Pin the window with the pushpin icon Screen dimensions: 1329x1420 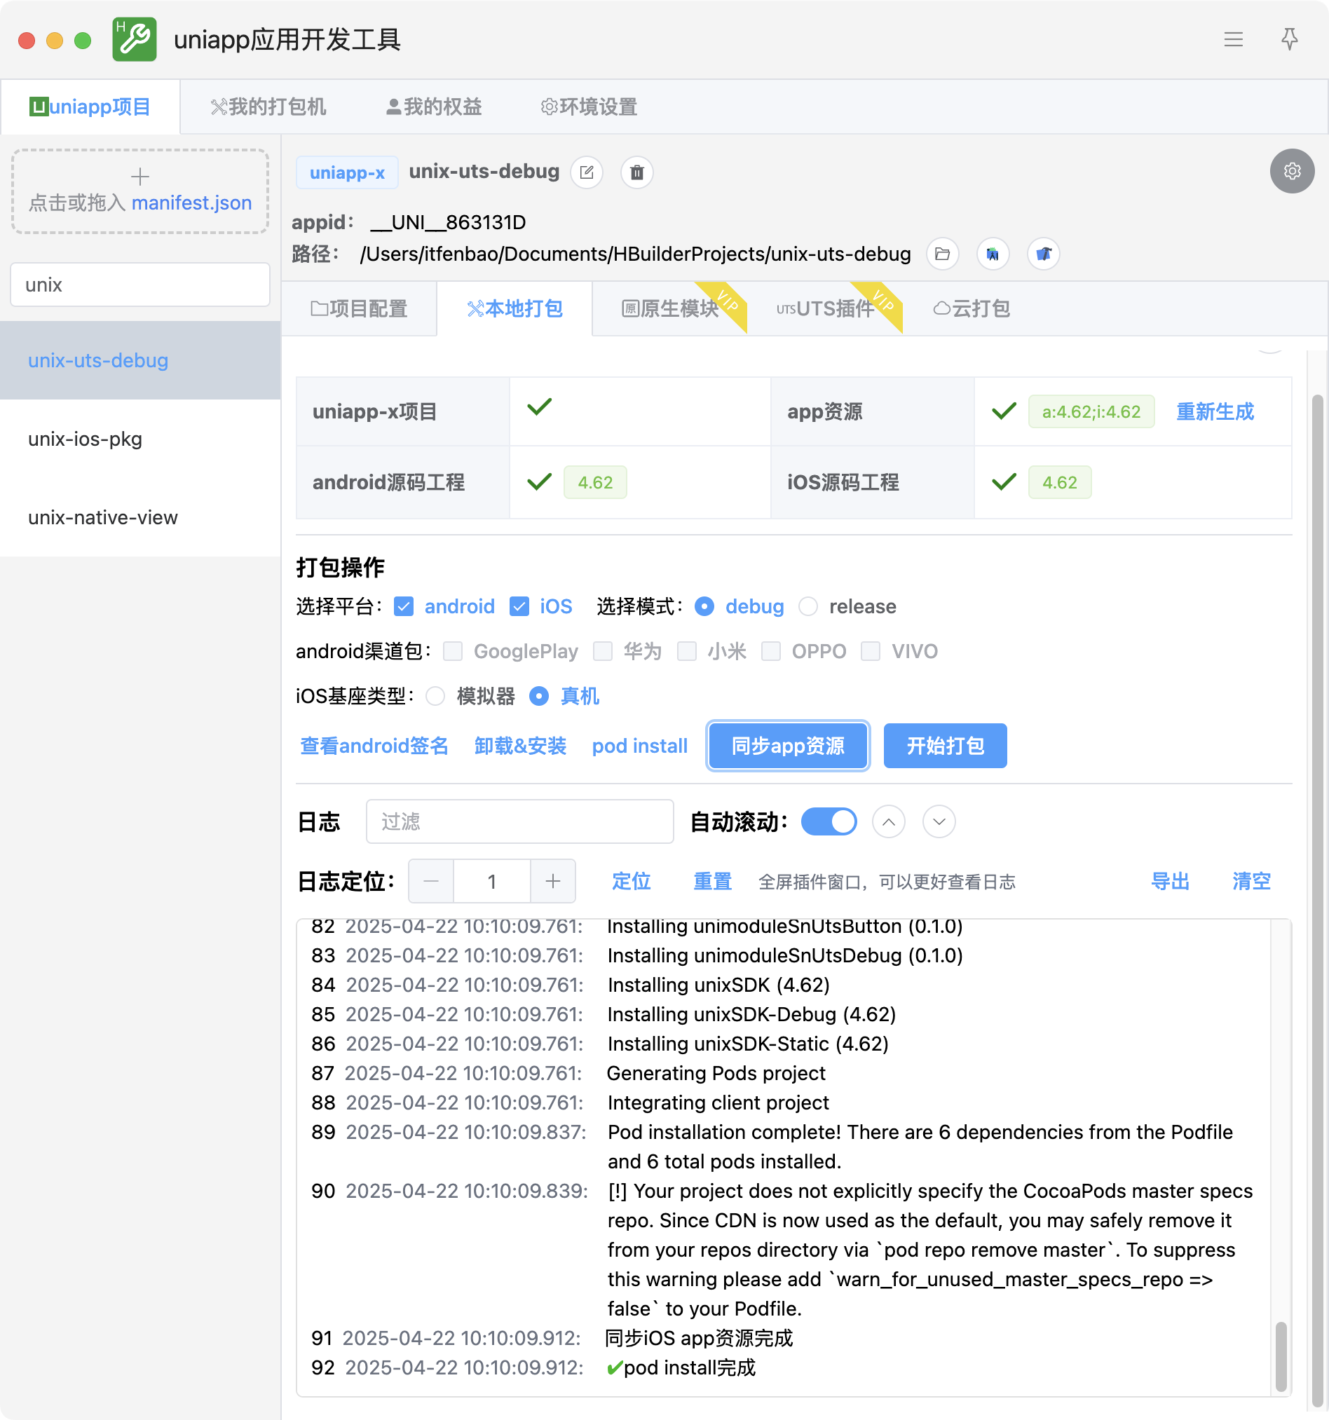[1289, 39]
